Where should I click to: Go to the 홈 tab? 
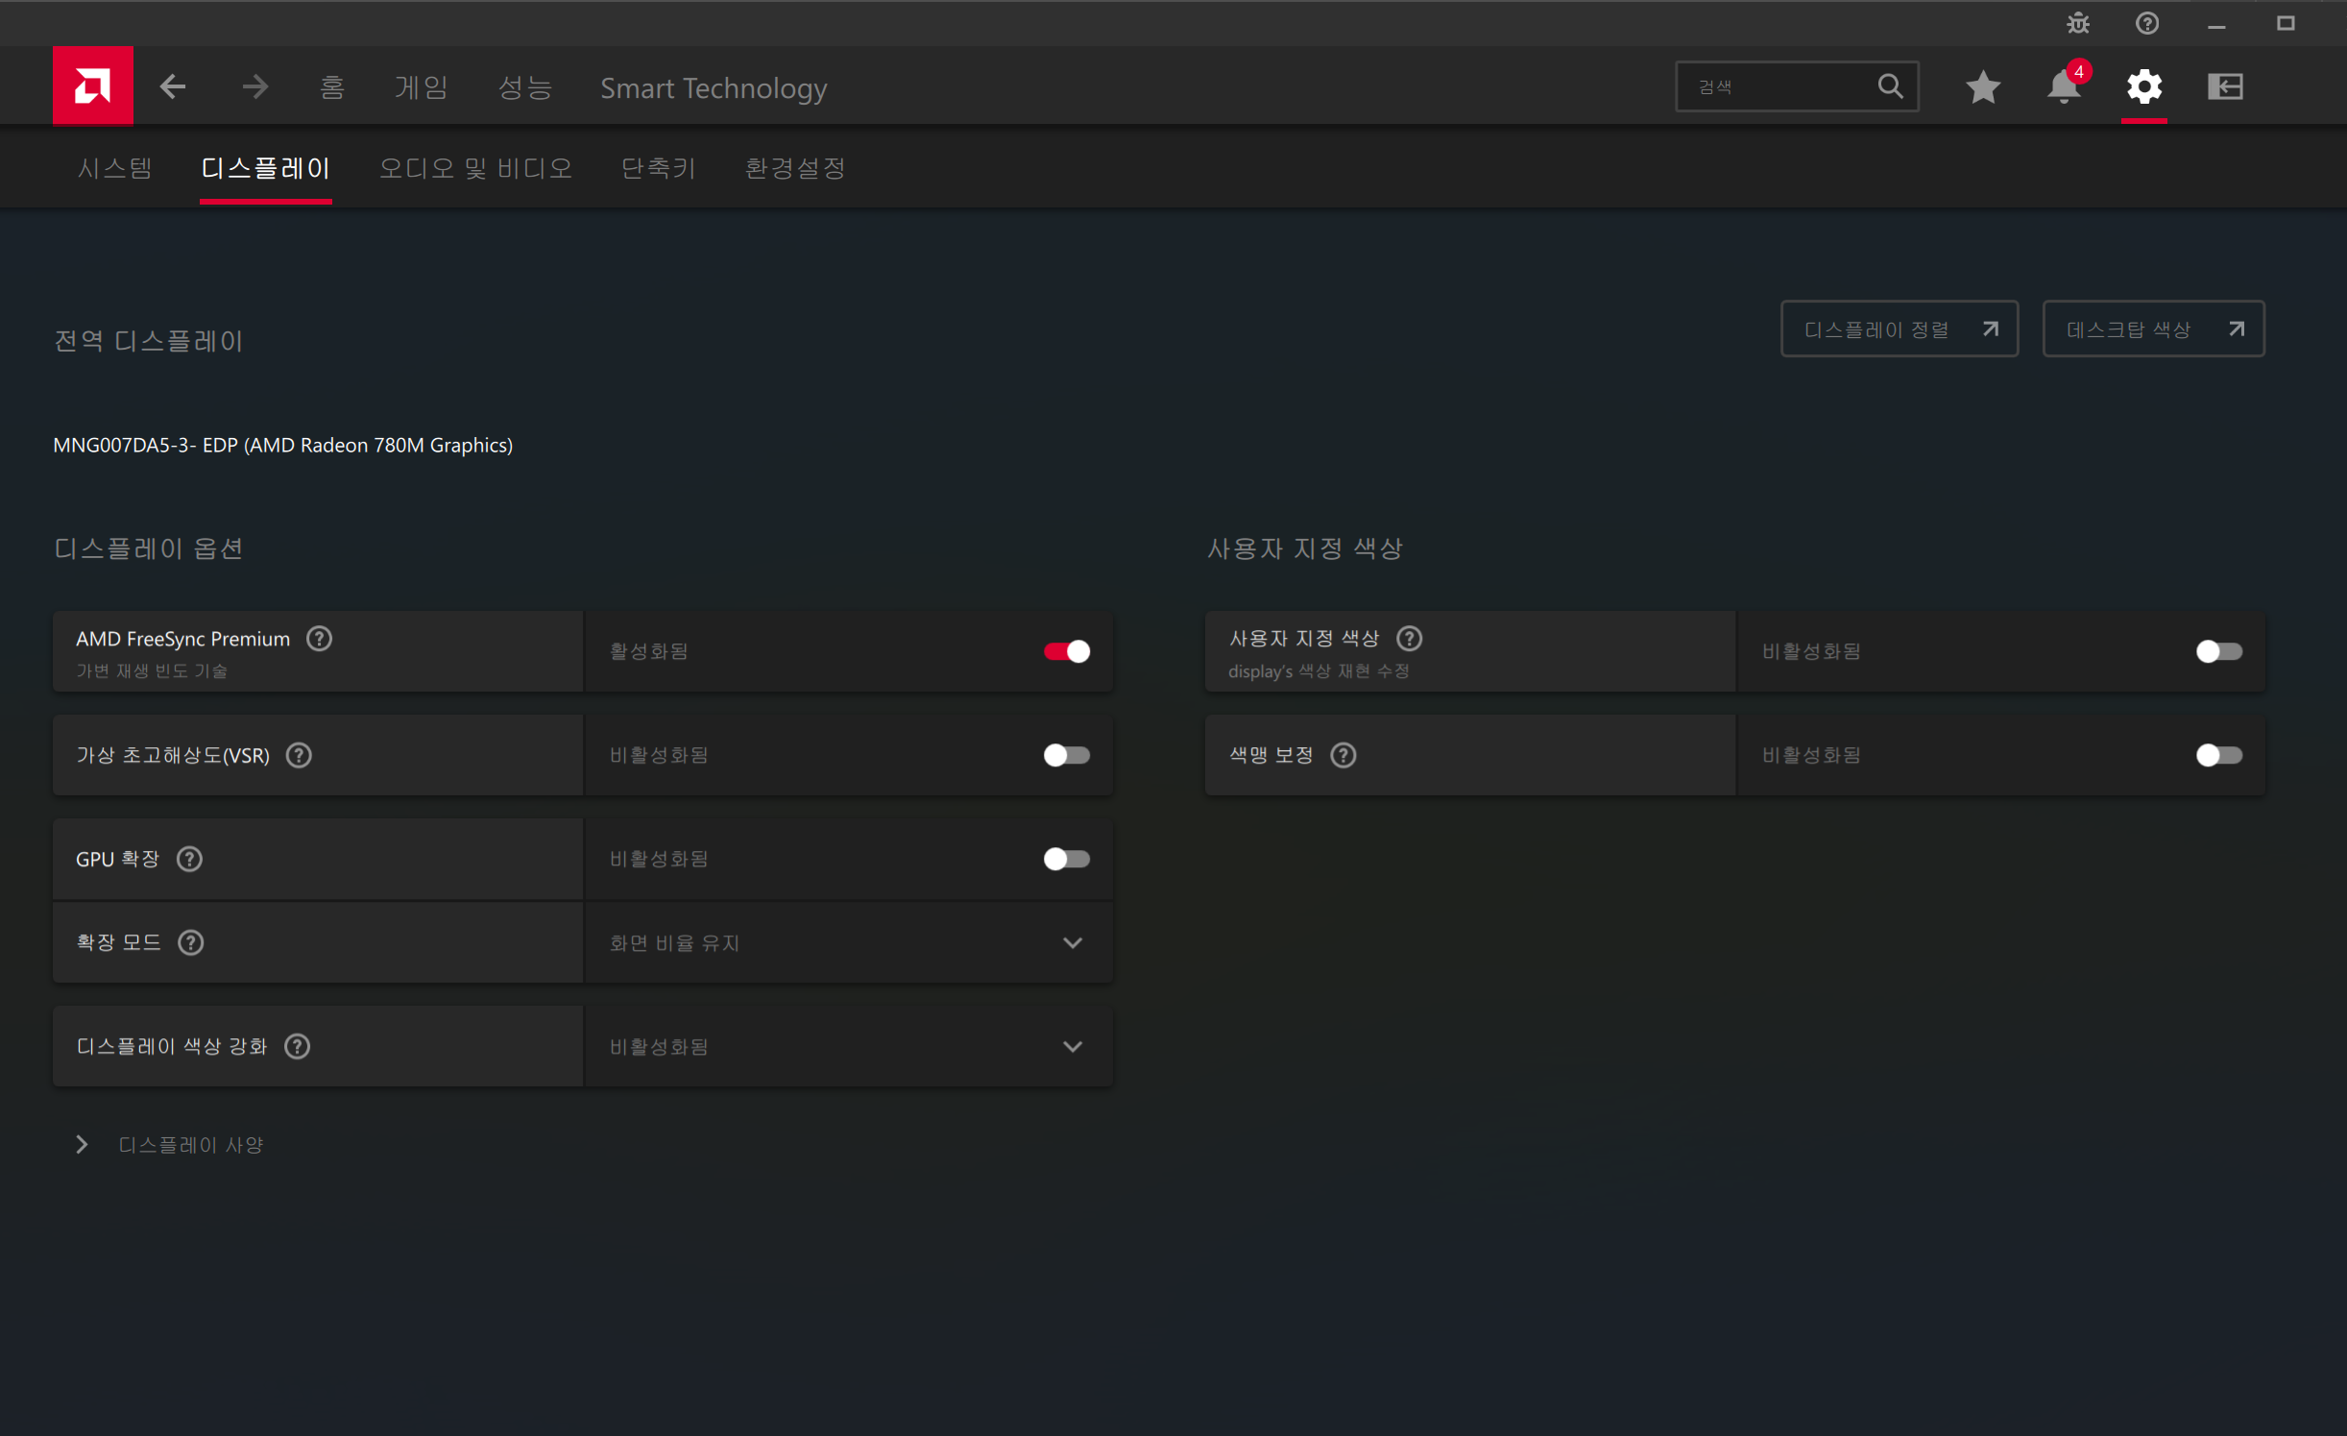pyautogui.click(x=332, y=88)
